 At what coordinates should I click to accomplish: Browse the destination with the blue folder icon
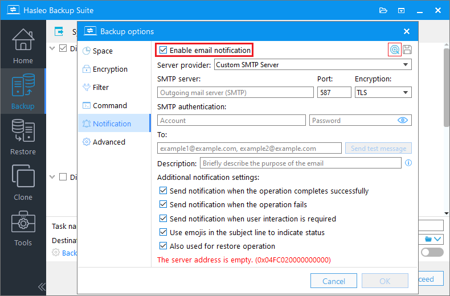pyautogui.click(x=428, y=239)
